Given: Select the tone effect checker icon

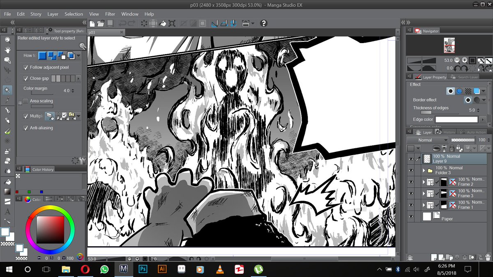Looking at the screenshot, I should coord(468,91).
